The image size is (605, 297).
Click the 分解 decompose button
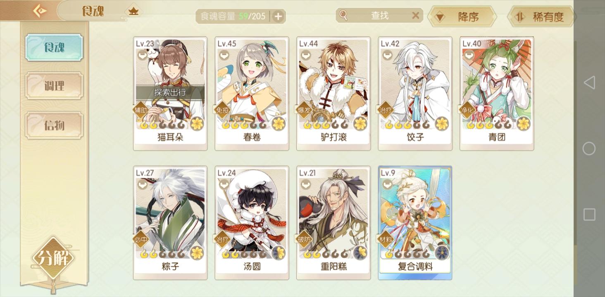pyautogui.click(x=53, y=259)
